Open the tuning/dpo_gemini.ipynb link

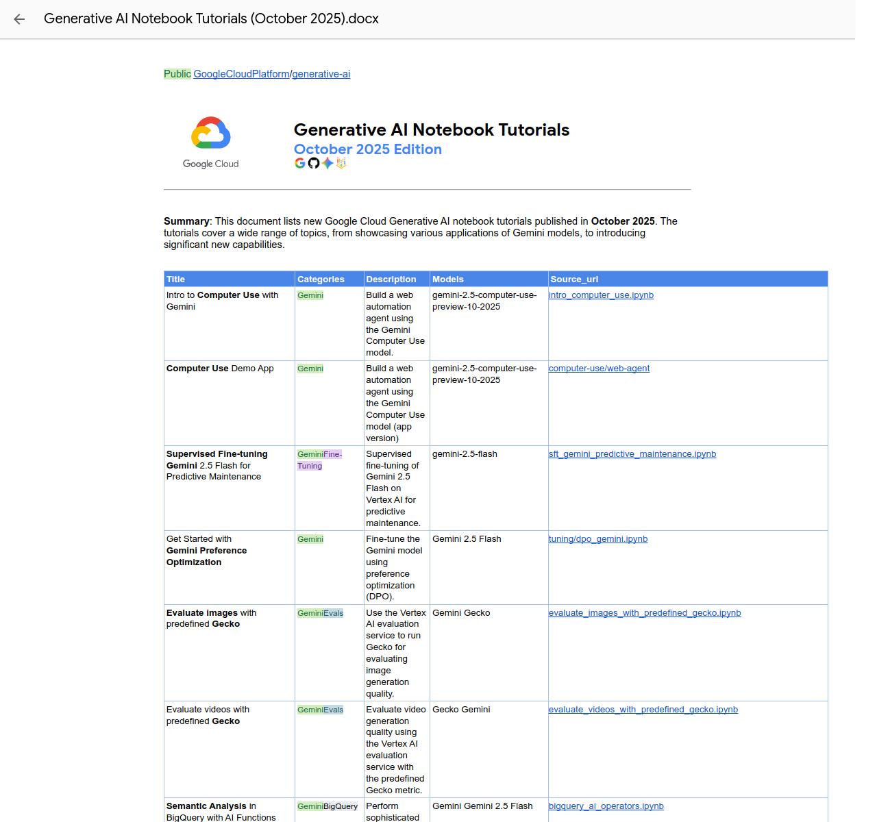597,539
